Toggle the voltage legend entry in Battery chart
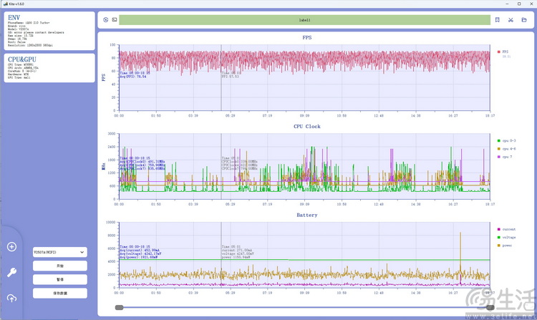The width and height of the screenshot is (537, 320). (x=506, y=237)
